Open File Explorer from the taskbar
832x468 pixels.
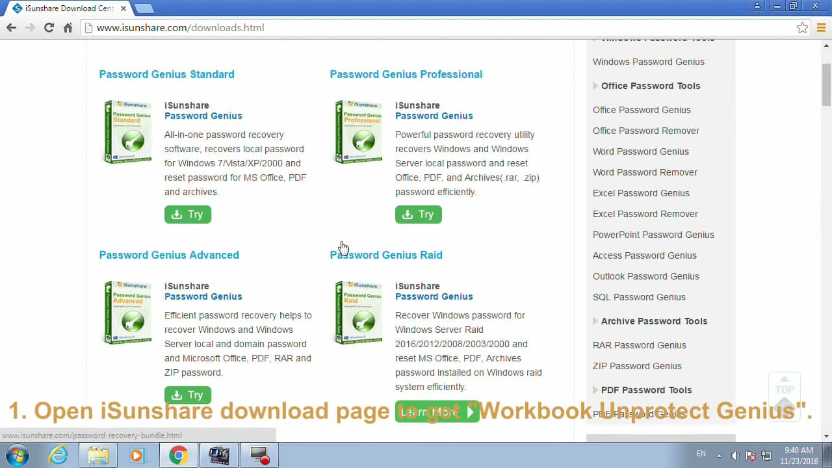[x=98, y=455]
